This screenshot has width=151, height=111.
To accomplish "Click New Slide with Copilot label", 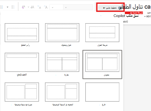I will pyautogui.click(x=134, y=13).
